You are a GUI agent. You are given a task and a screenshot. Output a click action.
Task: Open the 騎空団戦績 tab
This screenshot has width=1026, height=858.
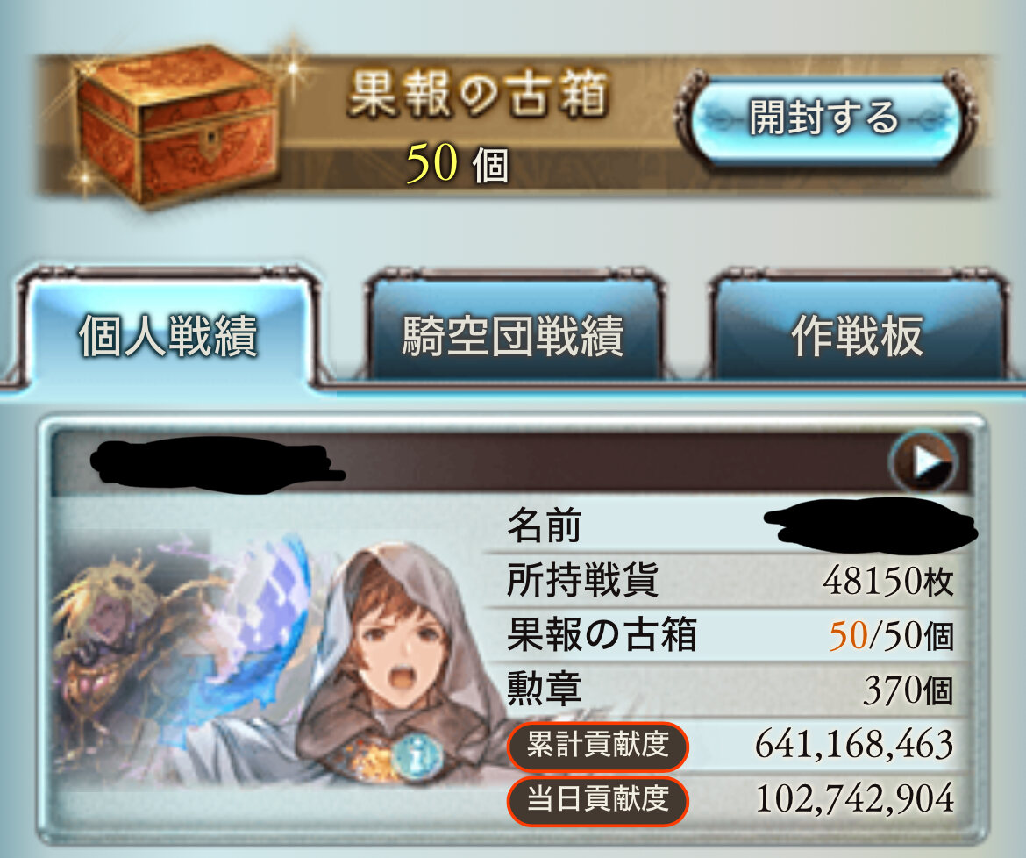(x=513, y=336)
